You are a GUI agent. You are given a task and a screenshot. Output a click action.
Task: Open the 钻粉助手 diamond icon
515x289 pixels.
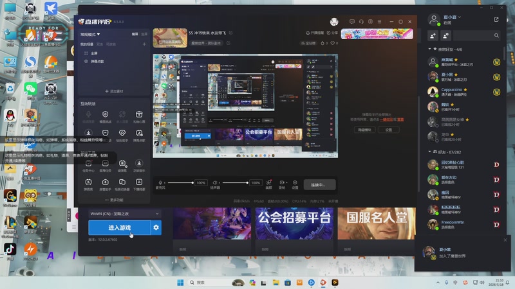122,133
